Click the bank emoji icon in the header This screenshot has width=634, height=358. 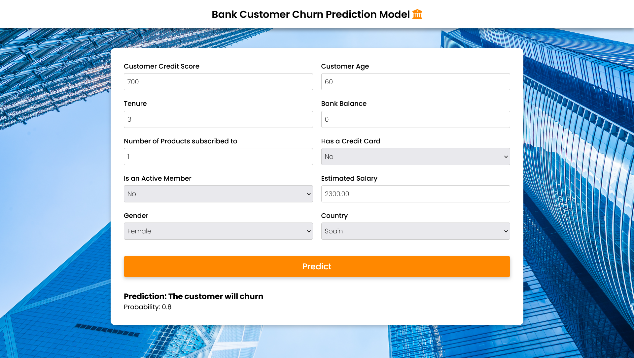click(x=417, y=14)
